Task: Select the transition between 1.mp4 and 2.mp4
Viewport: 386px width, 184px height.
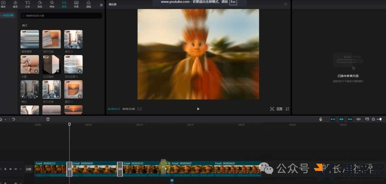Action: 69,169
